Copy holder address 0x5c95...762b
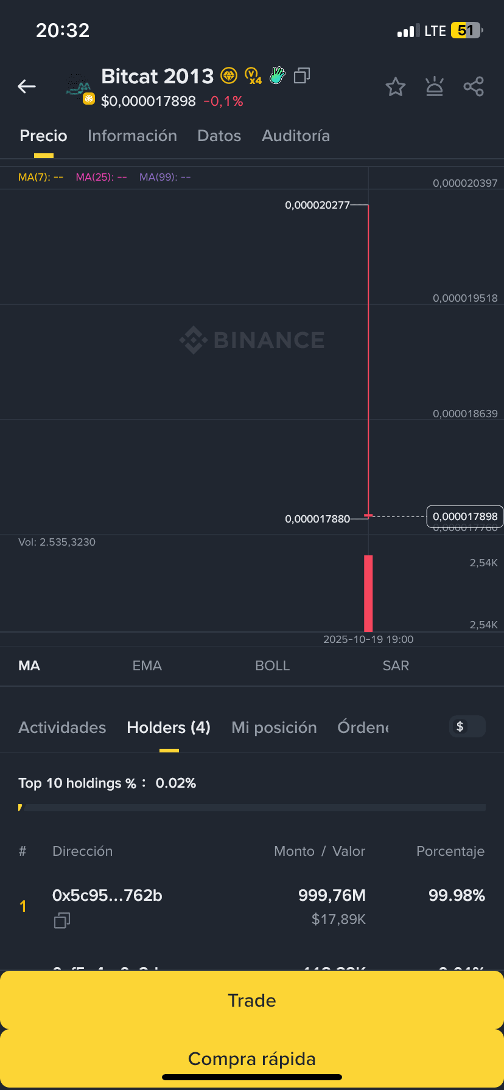 (x=62, y=921)
